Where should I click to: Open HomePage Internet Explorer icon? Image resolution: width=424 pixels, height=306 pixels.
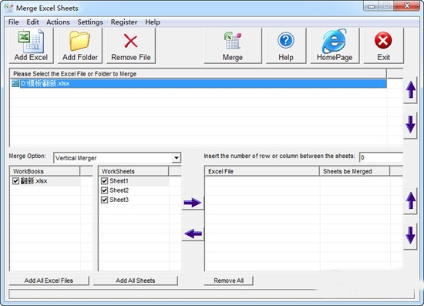335,41
